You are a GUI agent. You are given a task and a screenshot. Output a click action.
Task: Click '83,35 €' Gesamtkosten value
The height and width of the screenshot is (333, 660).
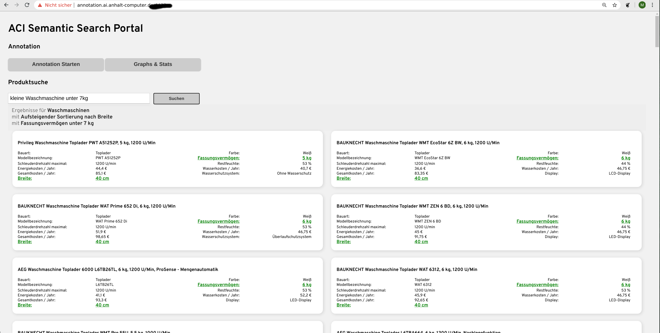[x=421, y=174]
